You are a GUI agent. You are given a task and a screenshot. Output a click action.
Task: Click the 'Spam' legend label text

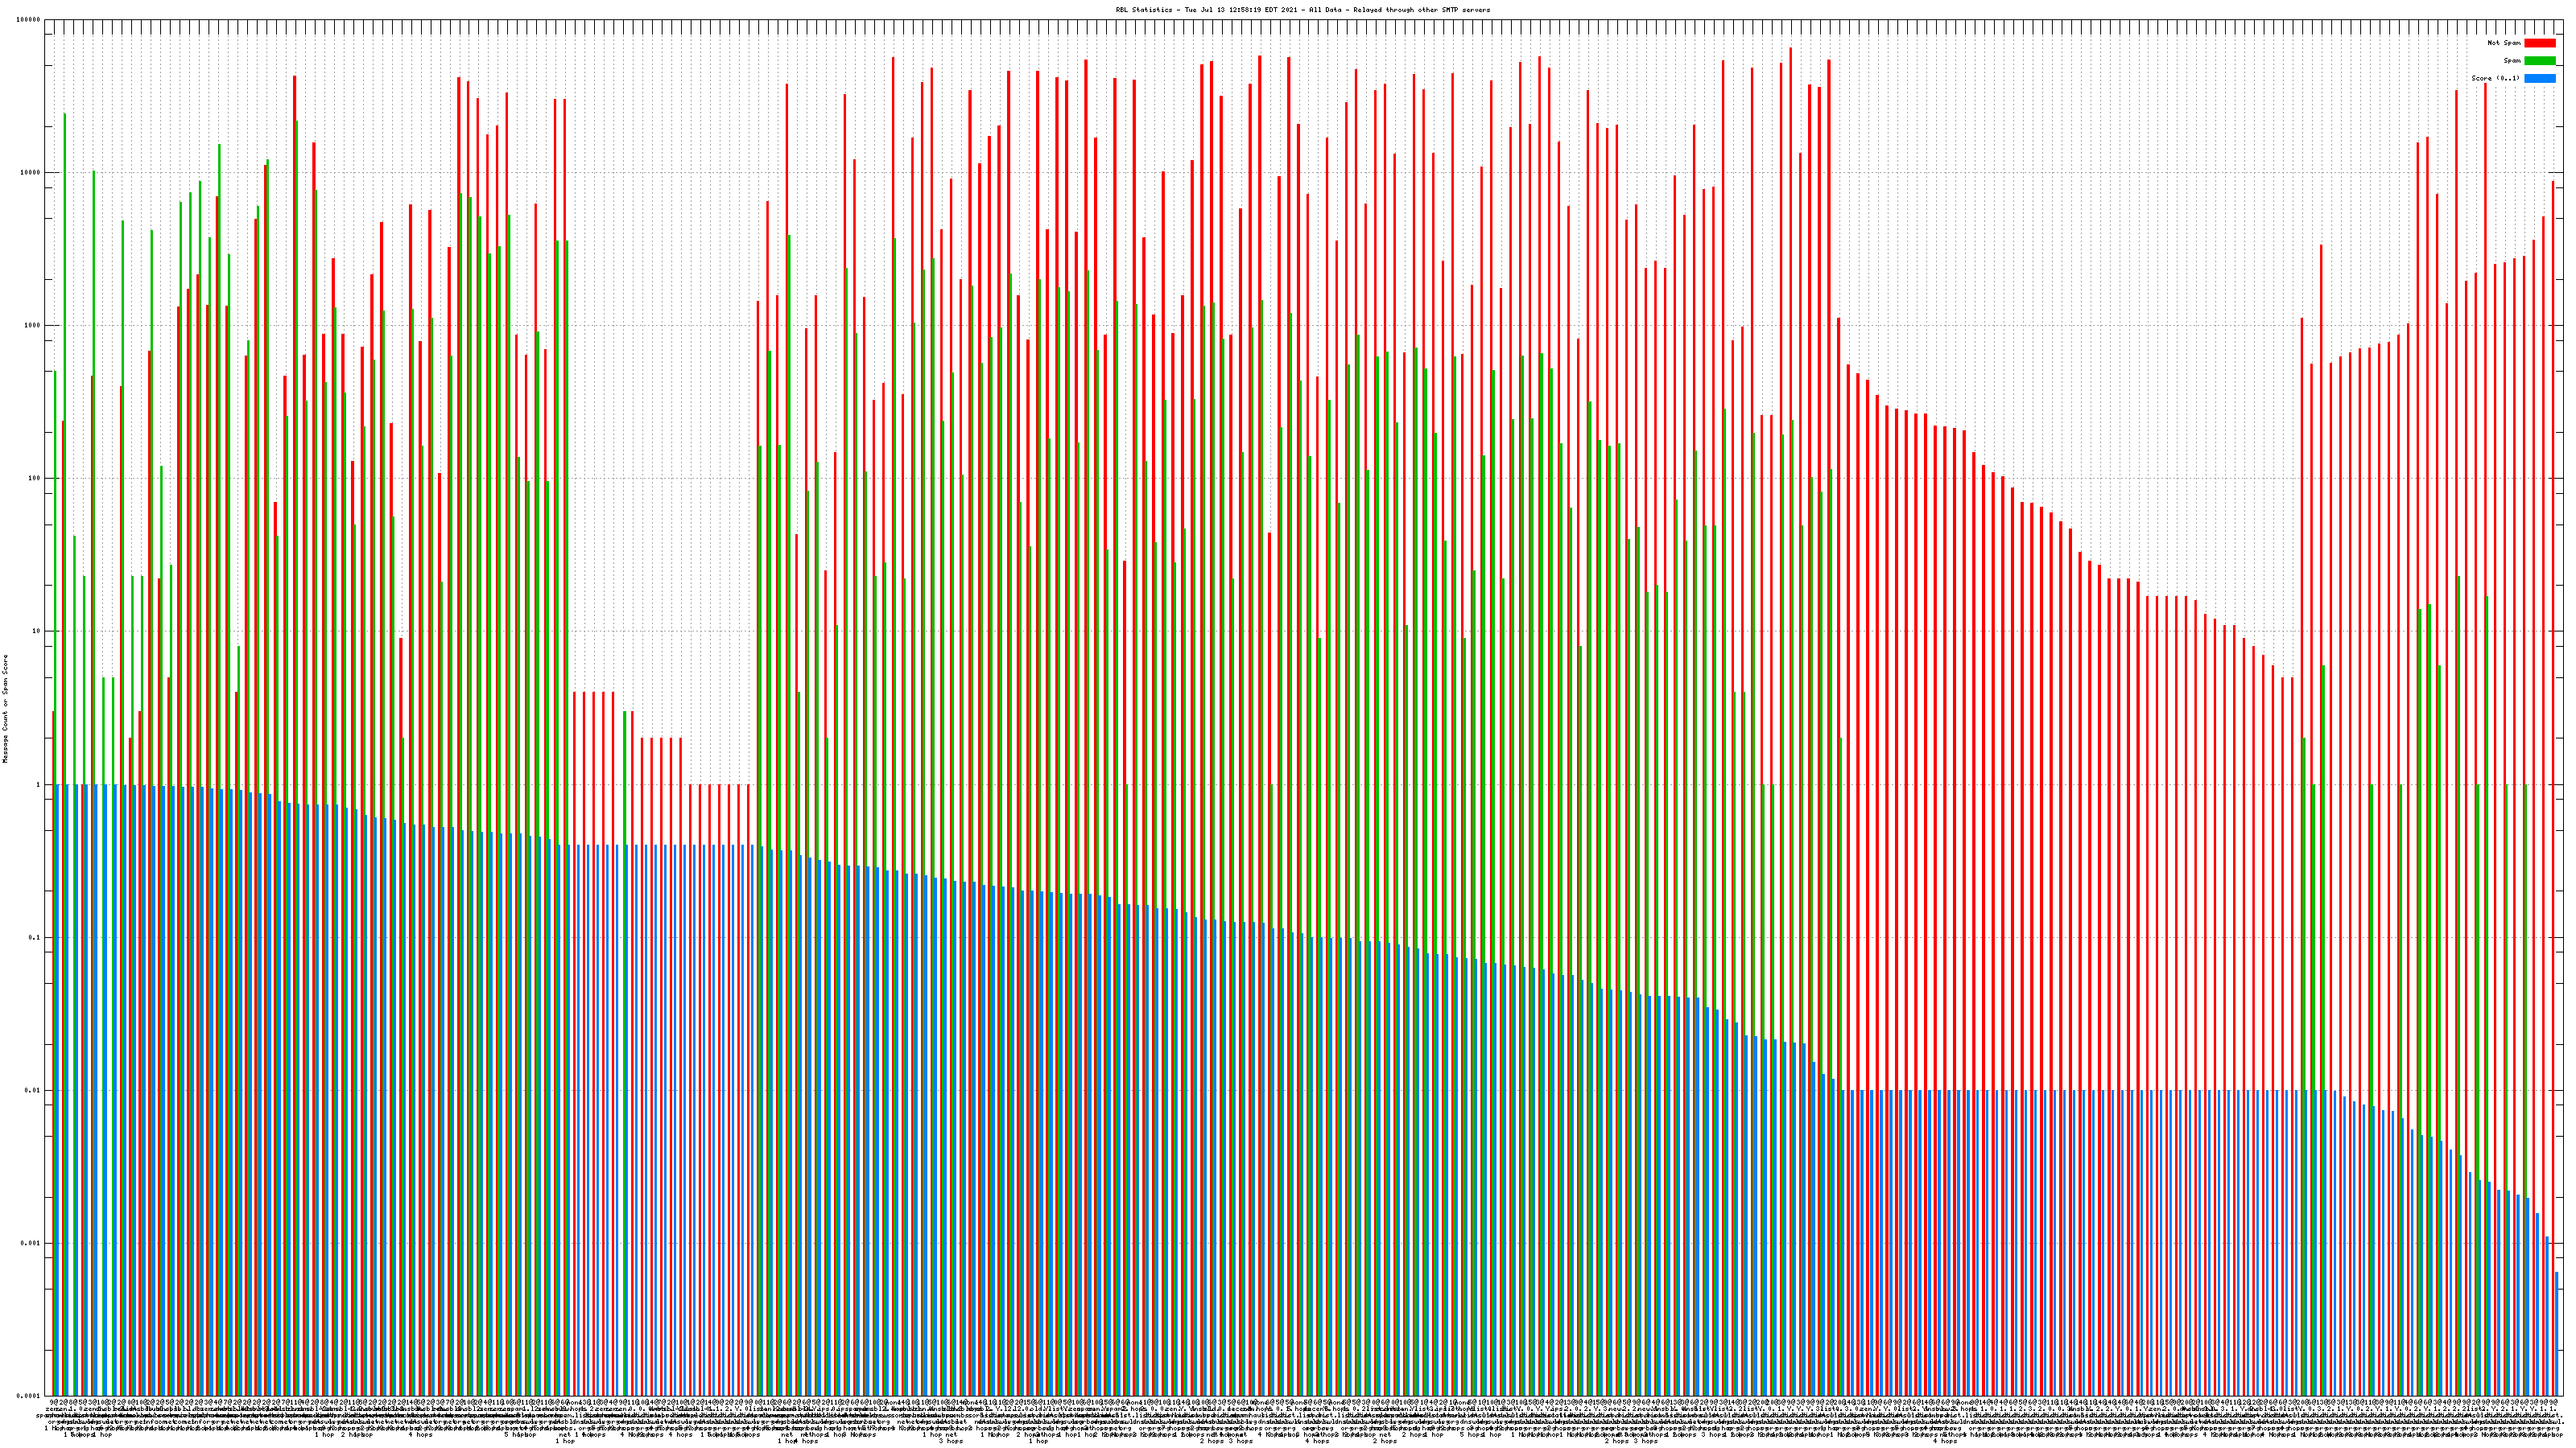click(x=2512, y=61)
